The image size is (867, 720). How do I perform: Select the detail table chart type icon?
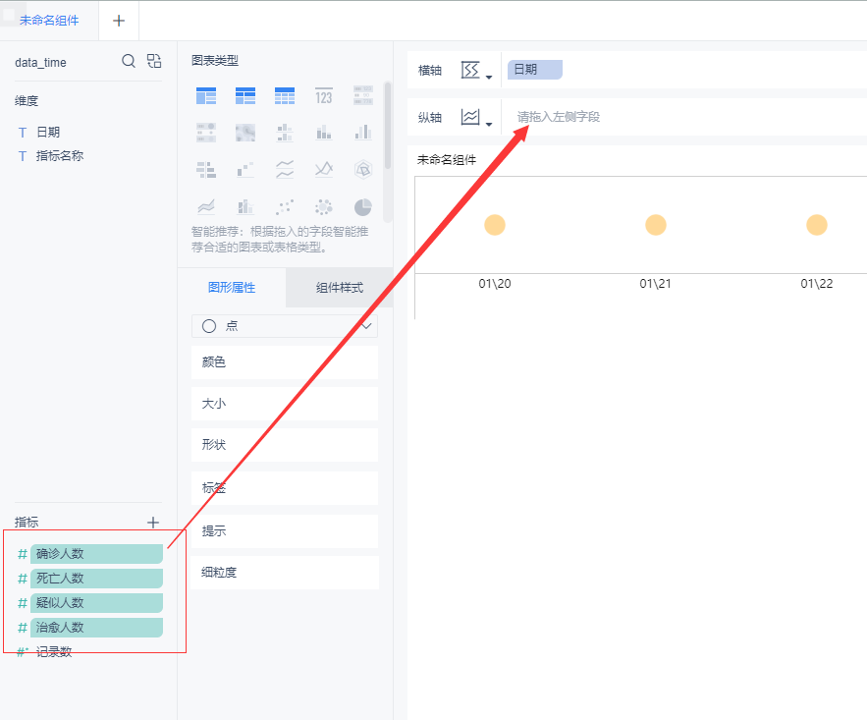(285, 96)
